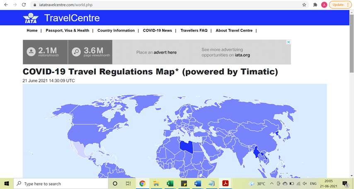The image size is (354, 189).
Task: Open Excel from the taskbar
Action: point(170,184)
